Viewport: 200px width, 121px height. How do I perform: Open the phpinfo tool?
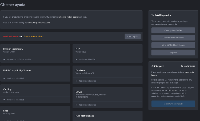click(173, 53)
